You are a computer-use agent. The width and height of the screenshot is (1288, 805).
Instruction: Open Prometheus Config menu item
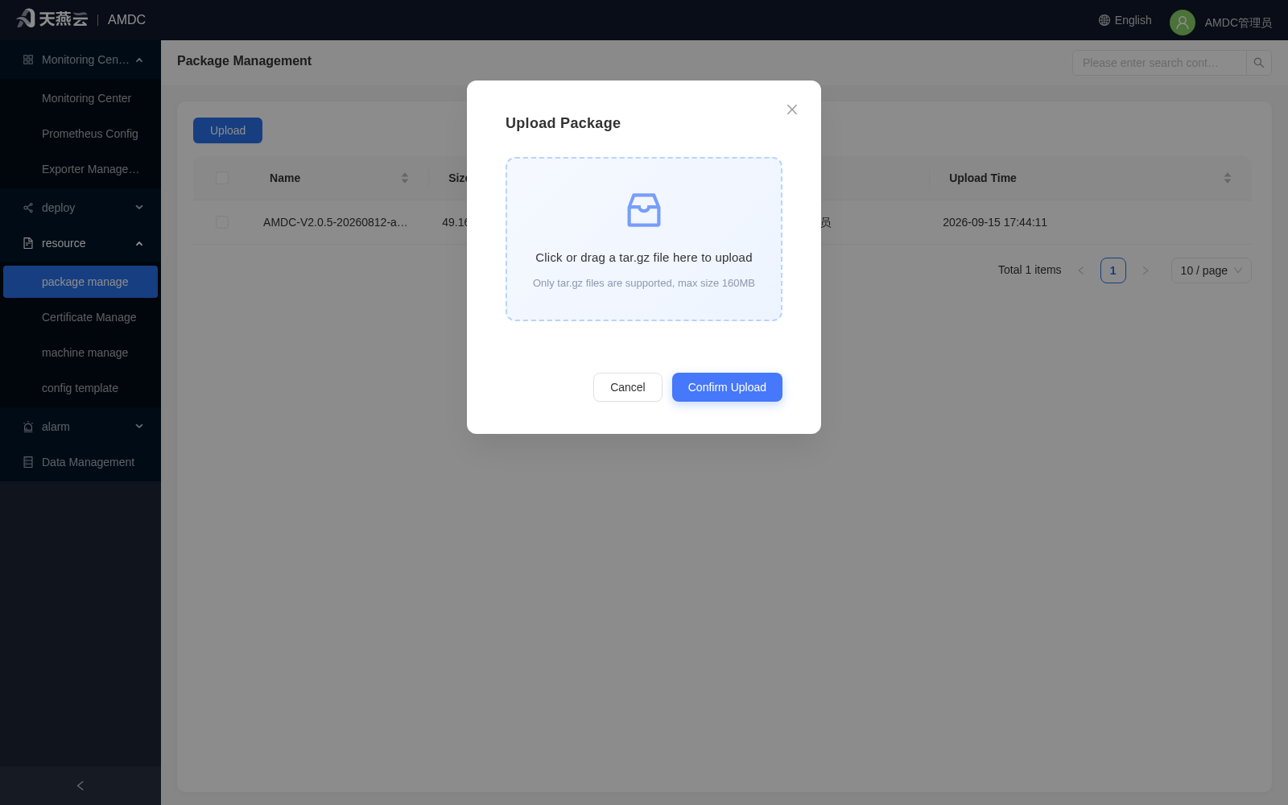click(x=80, y=134)
